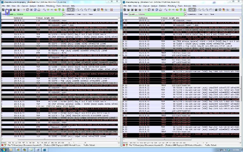Click the right window display filter field
The image size is (243, 152).
pyautogui.click(x=156, y=14)
